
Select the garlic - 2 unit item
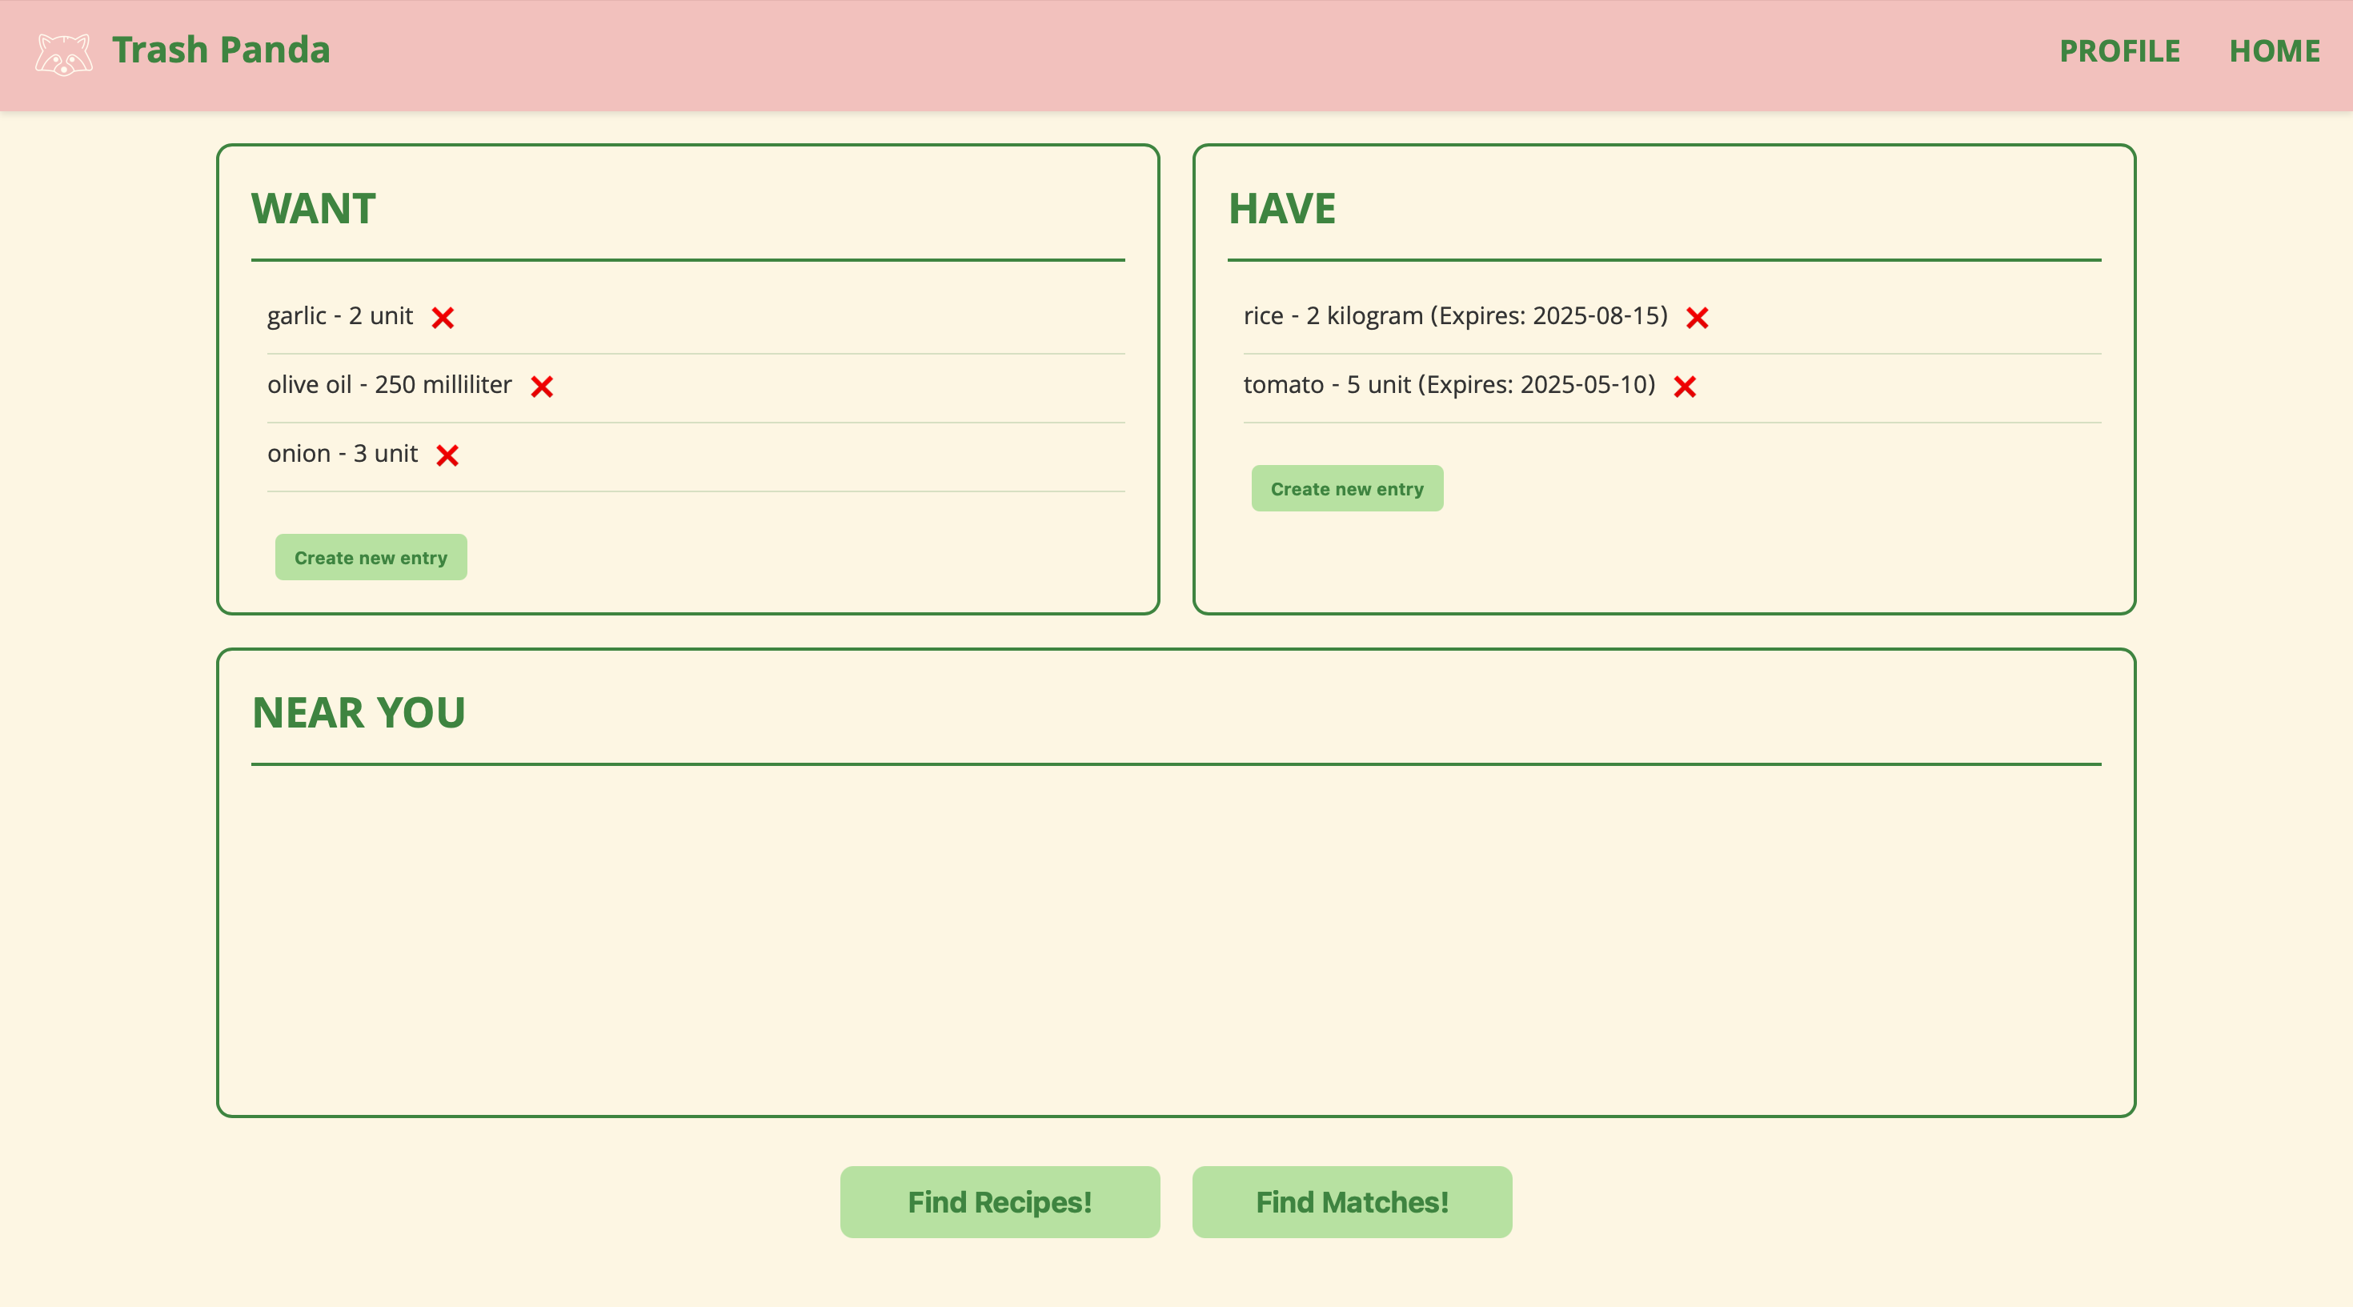(x=340, y=316)
